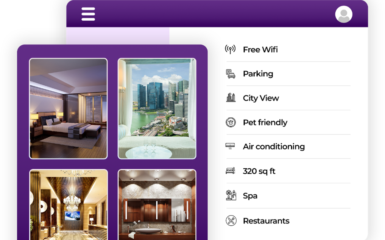Open the bedroom photo thumbnail
Screen dimensions: 385x240
[x=68, y=109]
